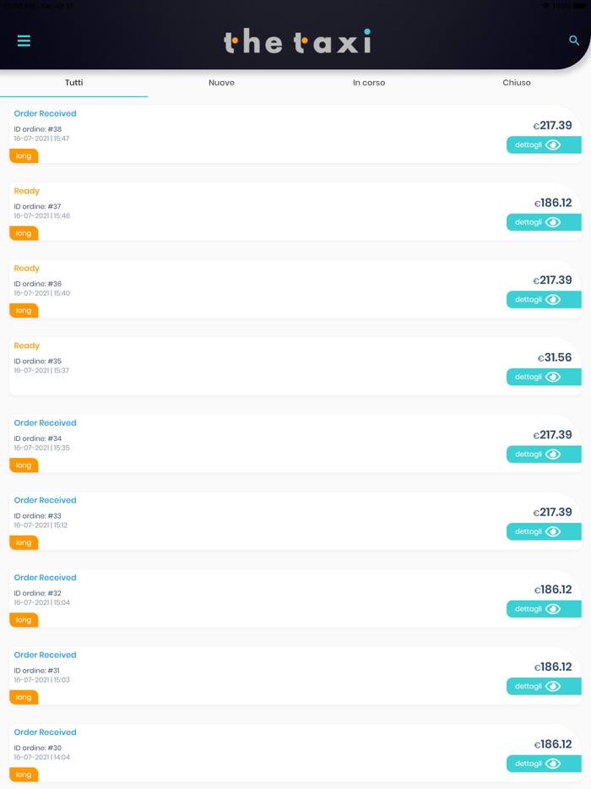Click eye icon for order #37
The height and width of the screenshot is (789, 591).
click(553, 222)
